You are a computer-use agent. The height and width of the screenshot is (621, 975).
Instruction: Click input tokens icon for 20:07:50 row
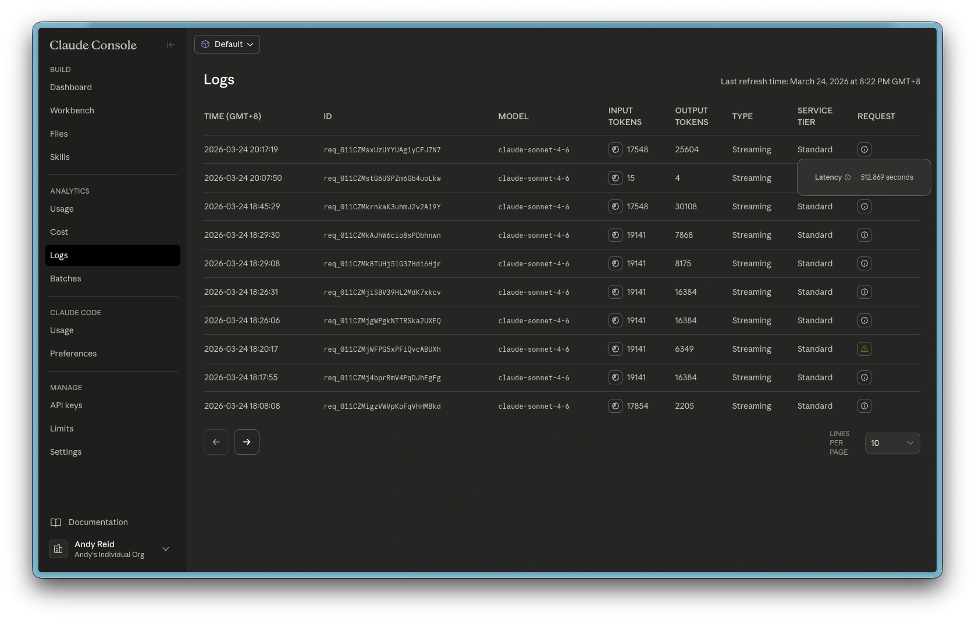pos(615,178)
